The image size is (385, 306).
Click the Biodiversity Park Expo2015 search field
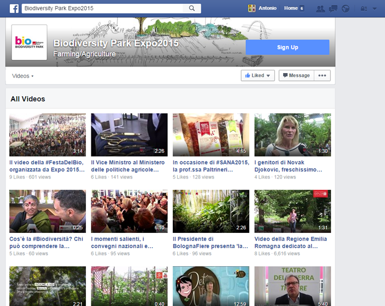102,8
